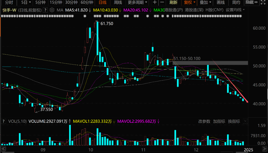Click the 60.000 price axis label
268x153 pixels.
click(259, 28)
